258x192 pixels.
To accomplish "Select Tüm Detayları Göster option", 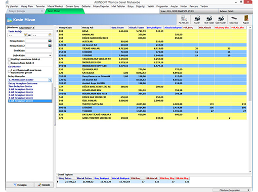I will [30, 86].
